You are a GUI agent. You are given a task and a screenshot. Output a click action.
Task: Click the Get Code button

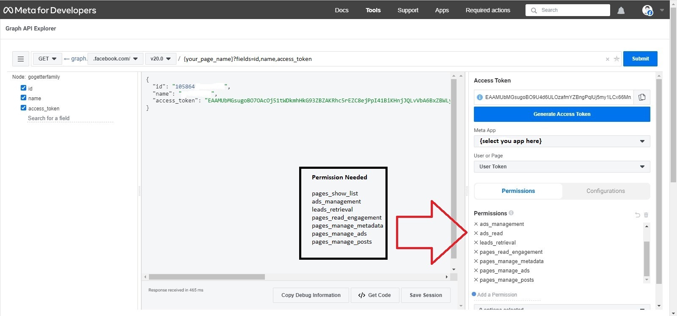tap(375, 295)
